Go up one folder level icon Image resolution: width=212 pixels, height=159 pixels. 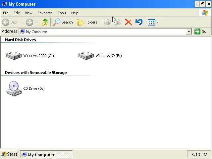pos(45,22)
